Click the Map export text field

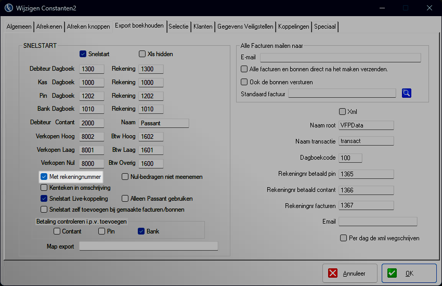[x=148, y=246]
